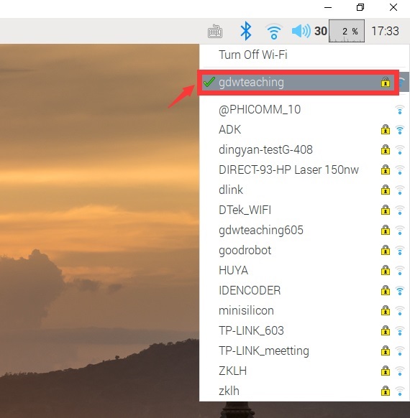Choose the DTek_WIFI network

pos(304,210)
